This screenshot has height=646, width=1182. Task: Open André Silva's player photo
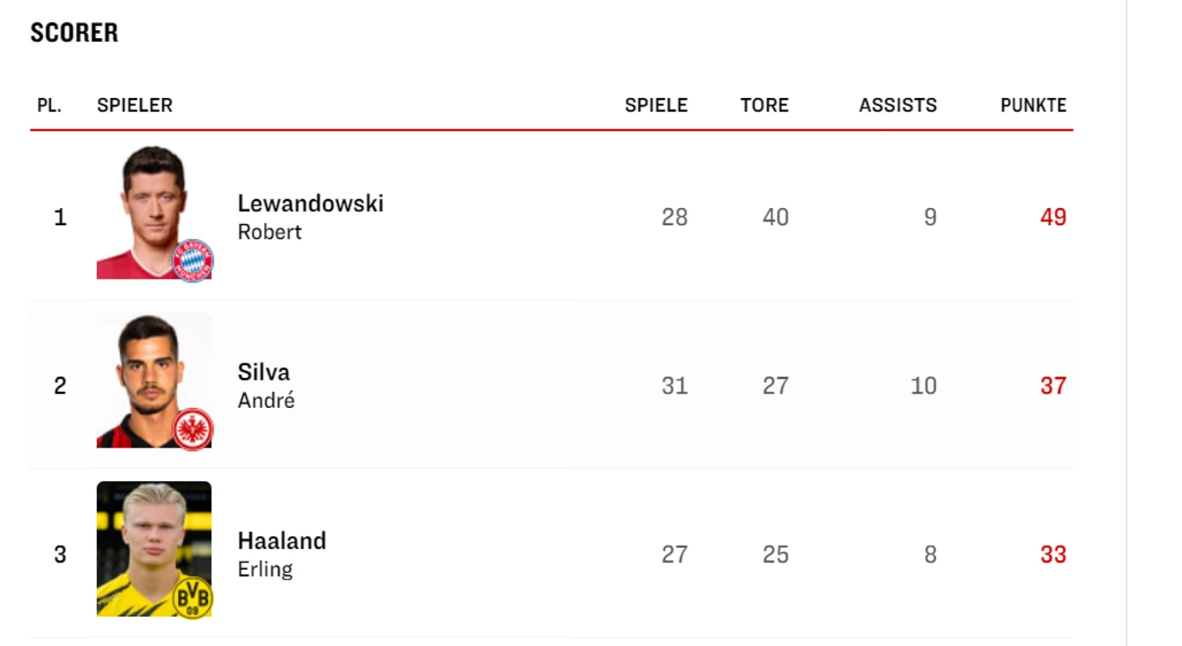click(x=154, y=380)
